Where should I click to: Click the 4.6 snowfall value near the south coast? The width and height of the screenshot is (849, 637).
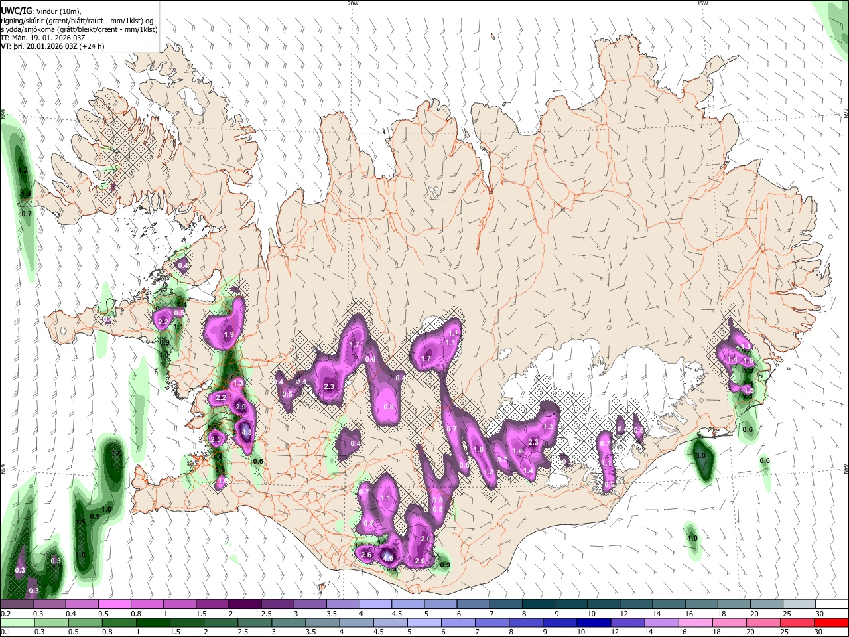pos(389,558)
